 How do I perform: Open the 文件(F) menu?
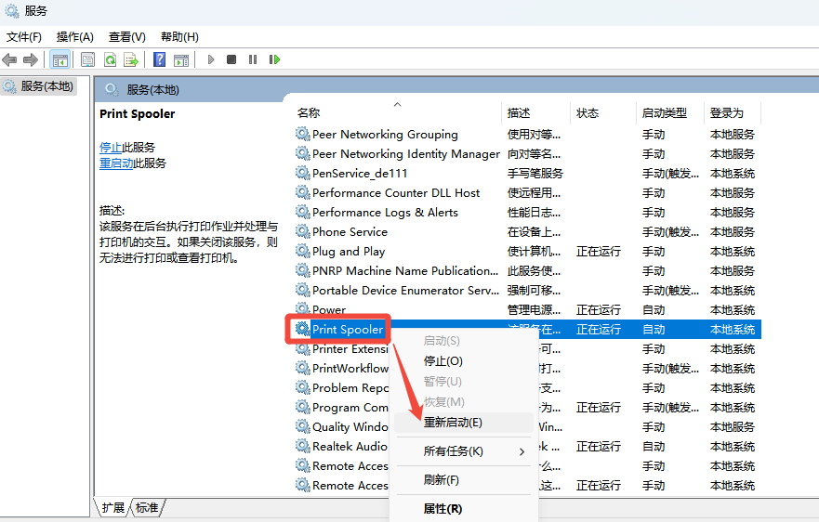point(24,37)
